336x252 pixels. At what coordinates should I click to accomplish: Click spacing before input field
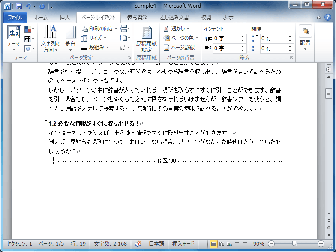[x=273, y=39]
